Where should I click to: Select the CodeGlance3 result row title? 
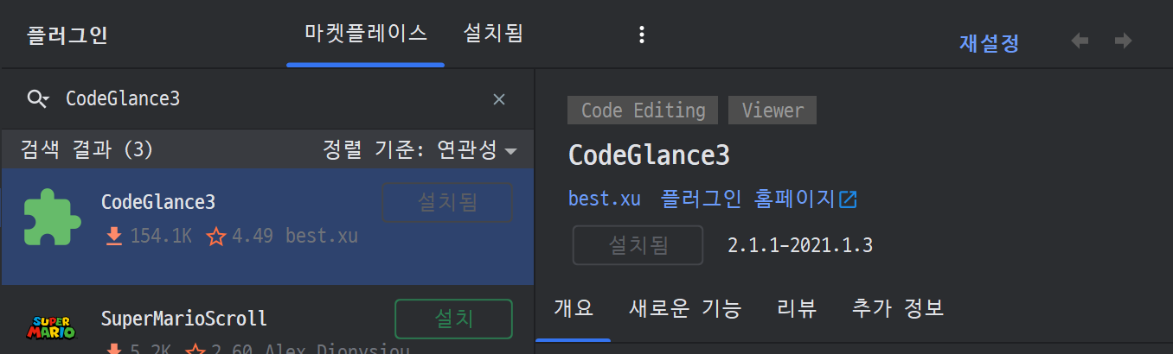pos(158,202)
